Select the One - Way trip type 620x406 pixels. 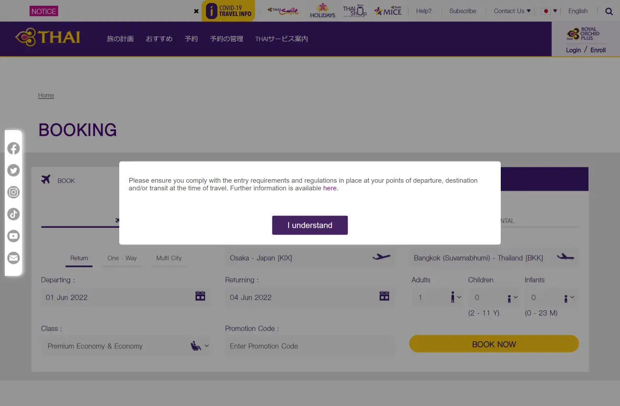coord(122,258)
